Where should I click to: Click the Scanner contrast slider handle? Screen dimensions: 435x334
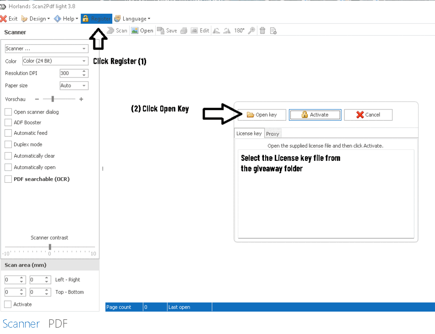click(50, 247)
